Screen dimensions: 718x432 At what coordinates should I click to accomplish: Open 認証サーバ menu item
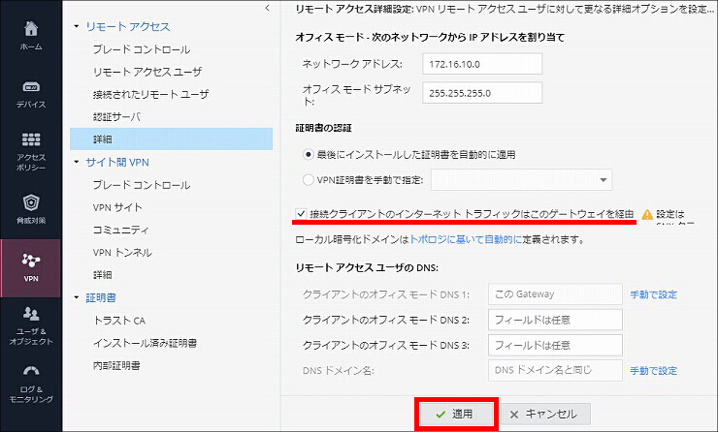coord(116,116)
